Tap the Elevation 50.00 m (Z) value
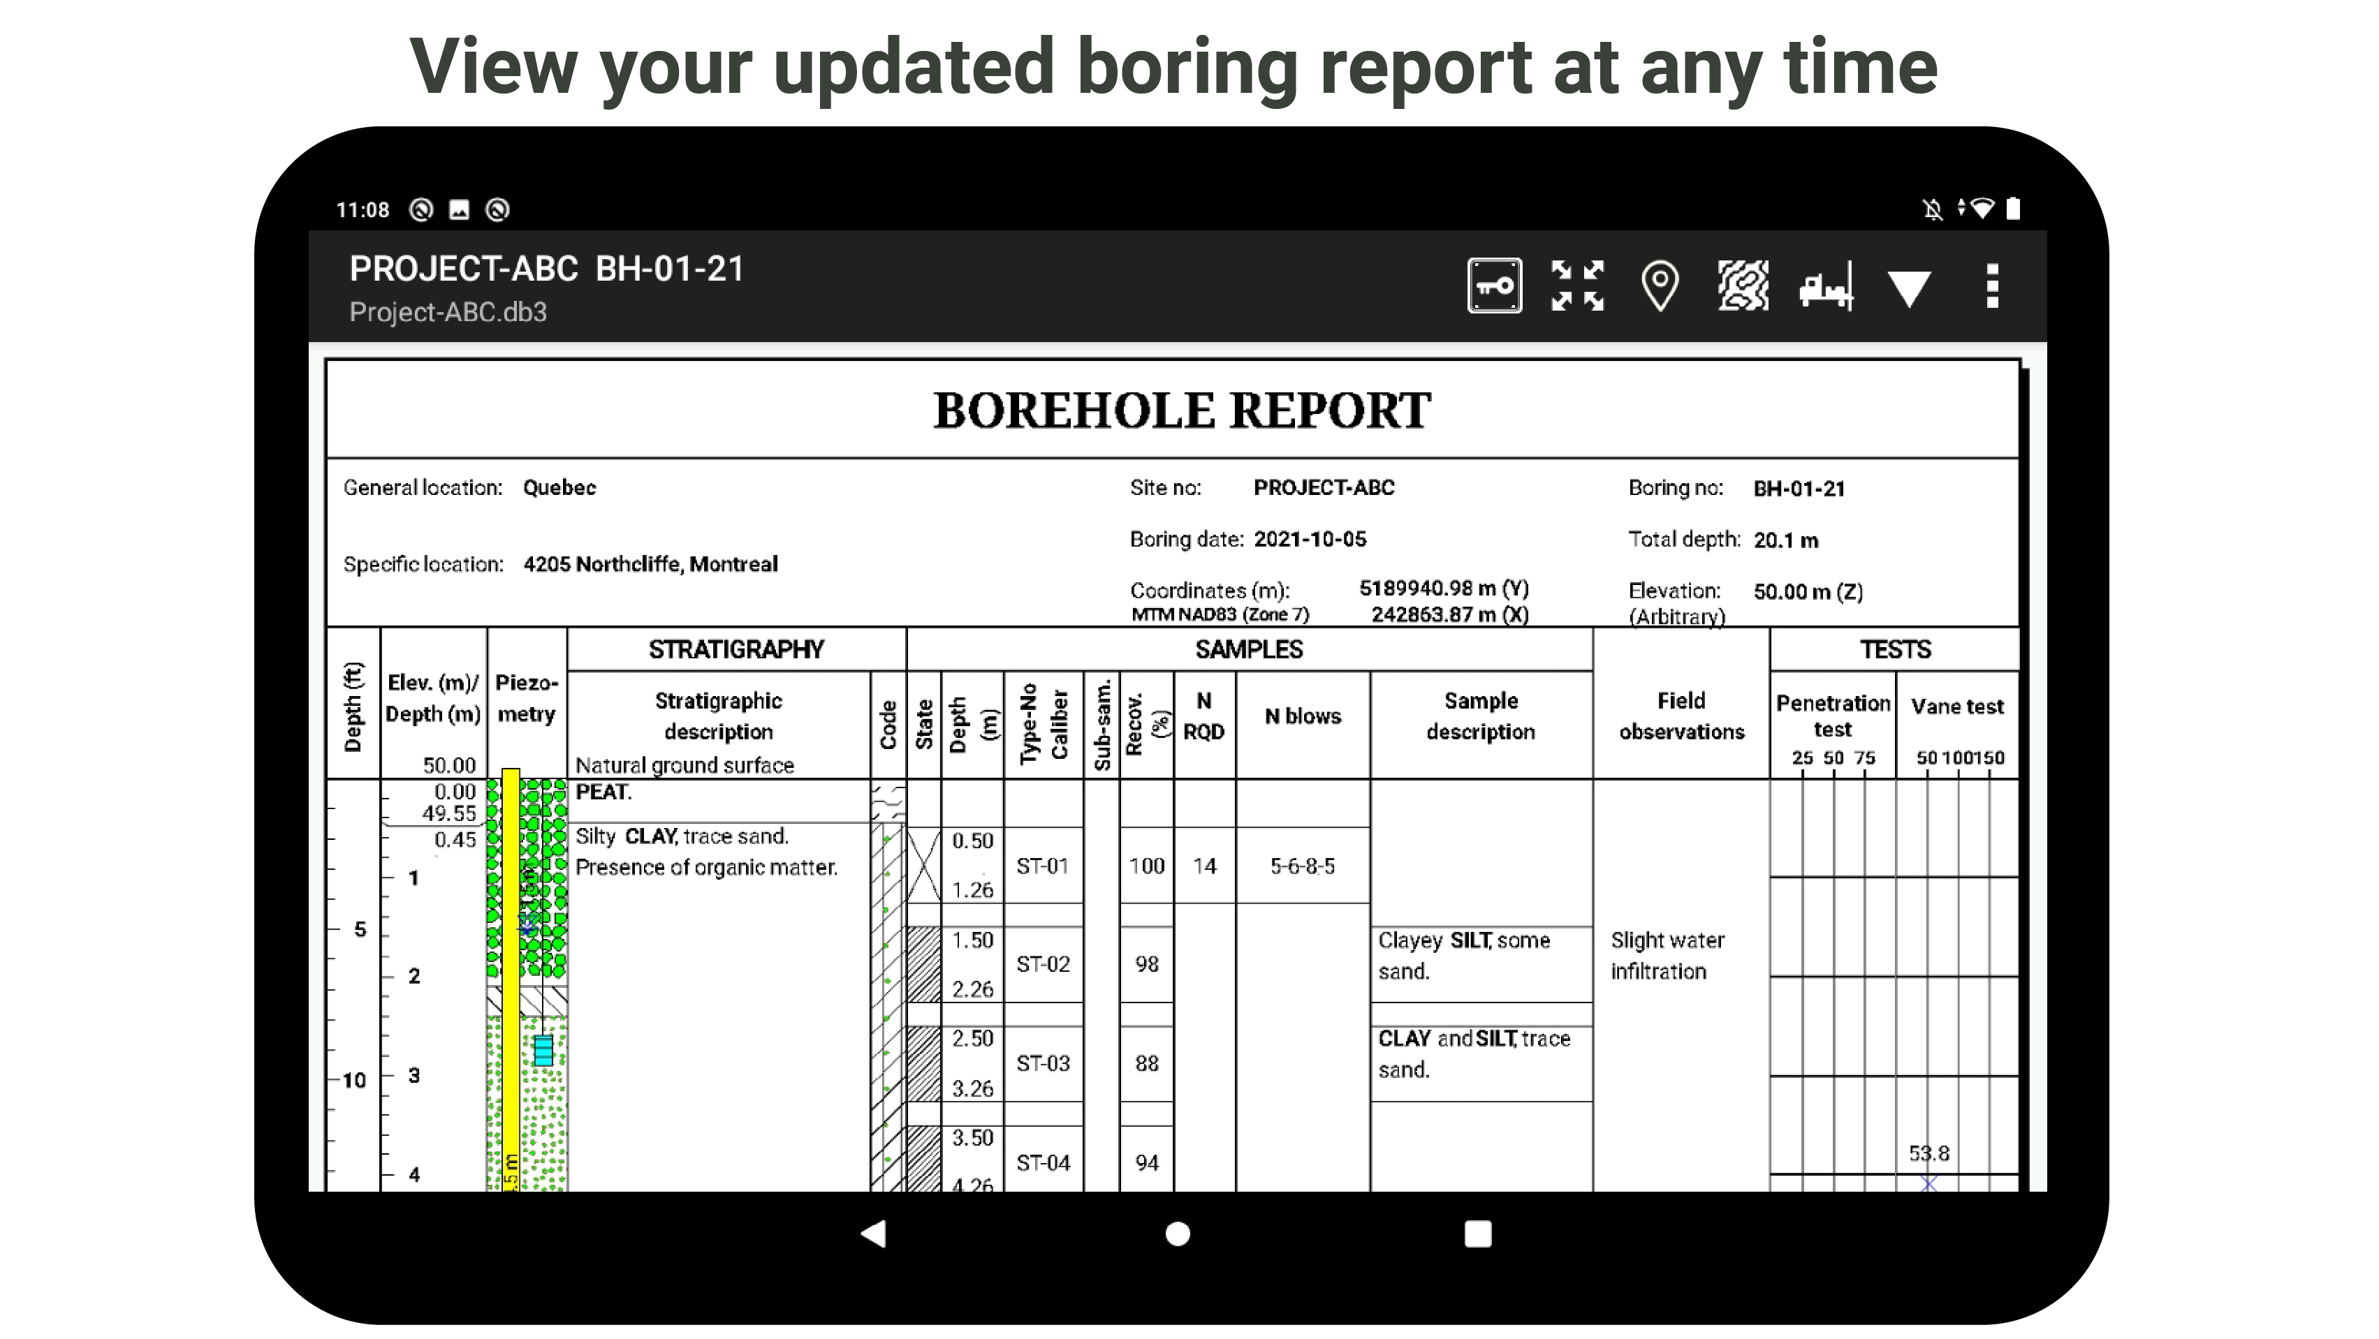Viewport: 2379px width, 1339px height. tap(1808, 591)
